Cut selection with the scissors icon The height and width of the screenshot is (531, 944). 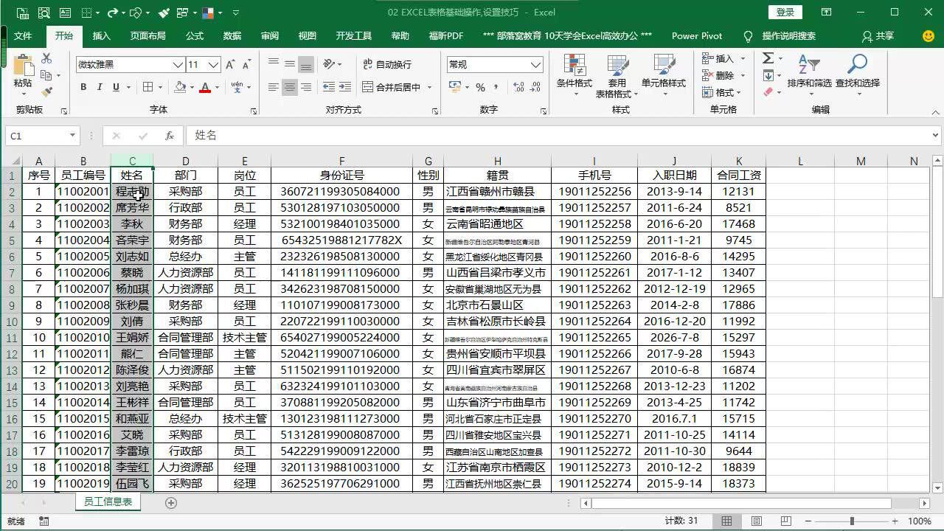click(x=46, y=59)
